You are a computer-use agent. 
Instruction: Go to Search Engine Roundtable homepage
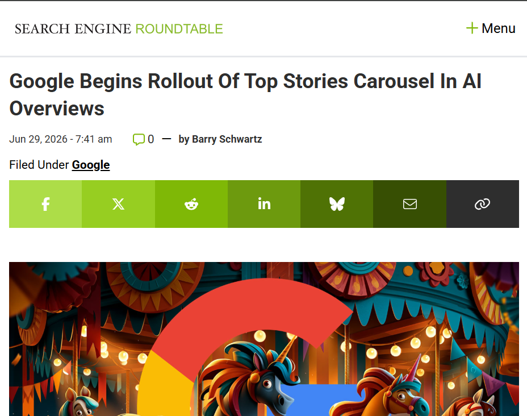tap(119, 29)
